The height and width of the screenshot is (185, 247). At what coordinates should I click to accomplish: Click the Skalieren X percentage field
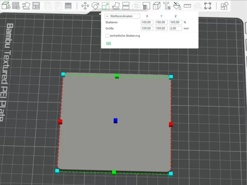(147, 22)
